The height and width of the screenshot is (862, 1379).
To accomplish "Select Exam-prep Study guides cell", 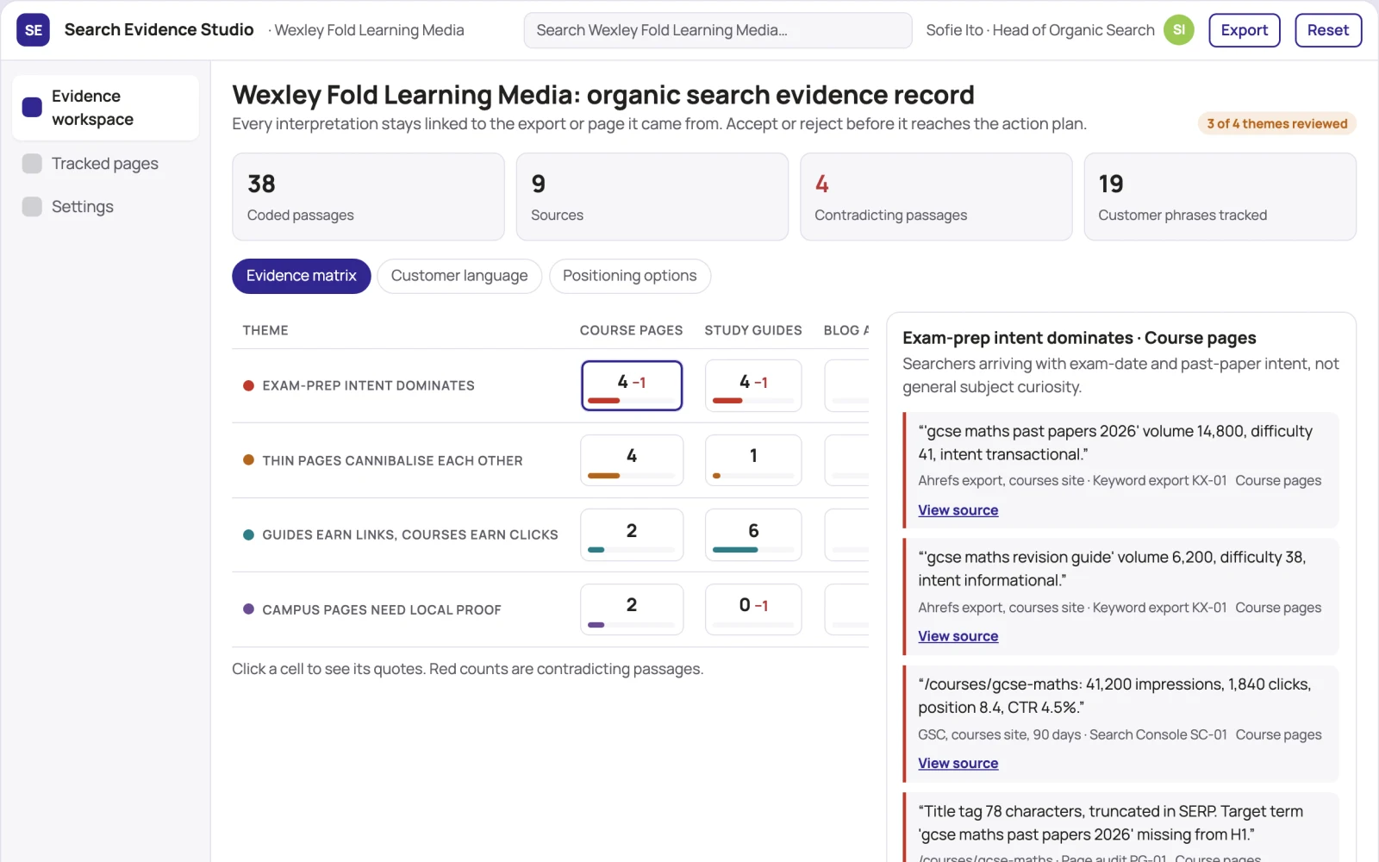I will click(x=753, y=385).
